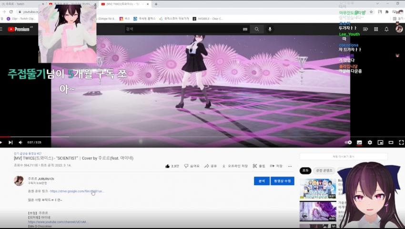Switch to miniplayer mode

[x=381, y=142]
